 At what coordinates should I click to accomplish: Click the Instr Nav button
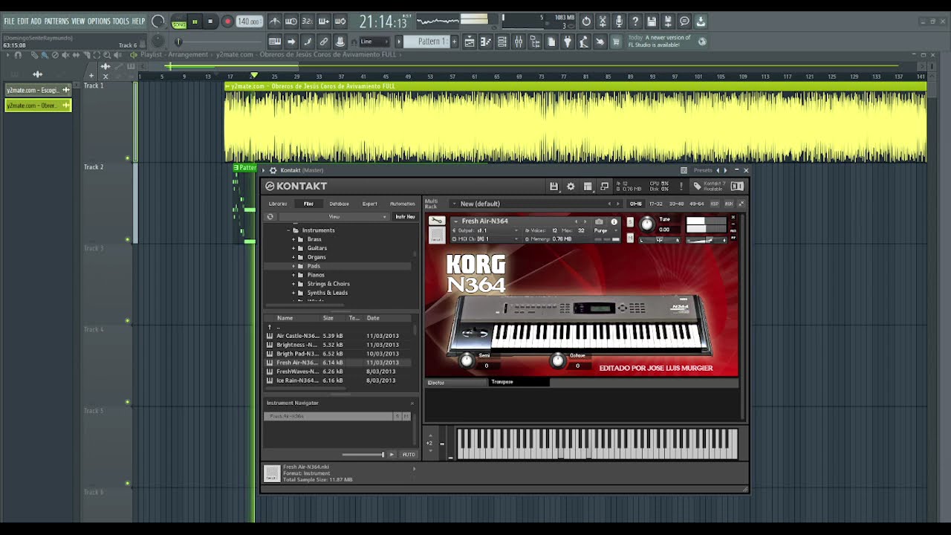pos(405,216)
